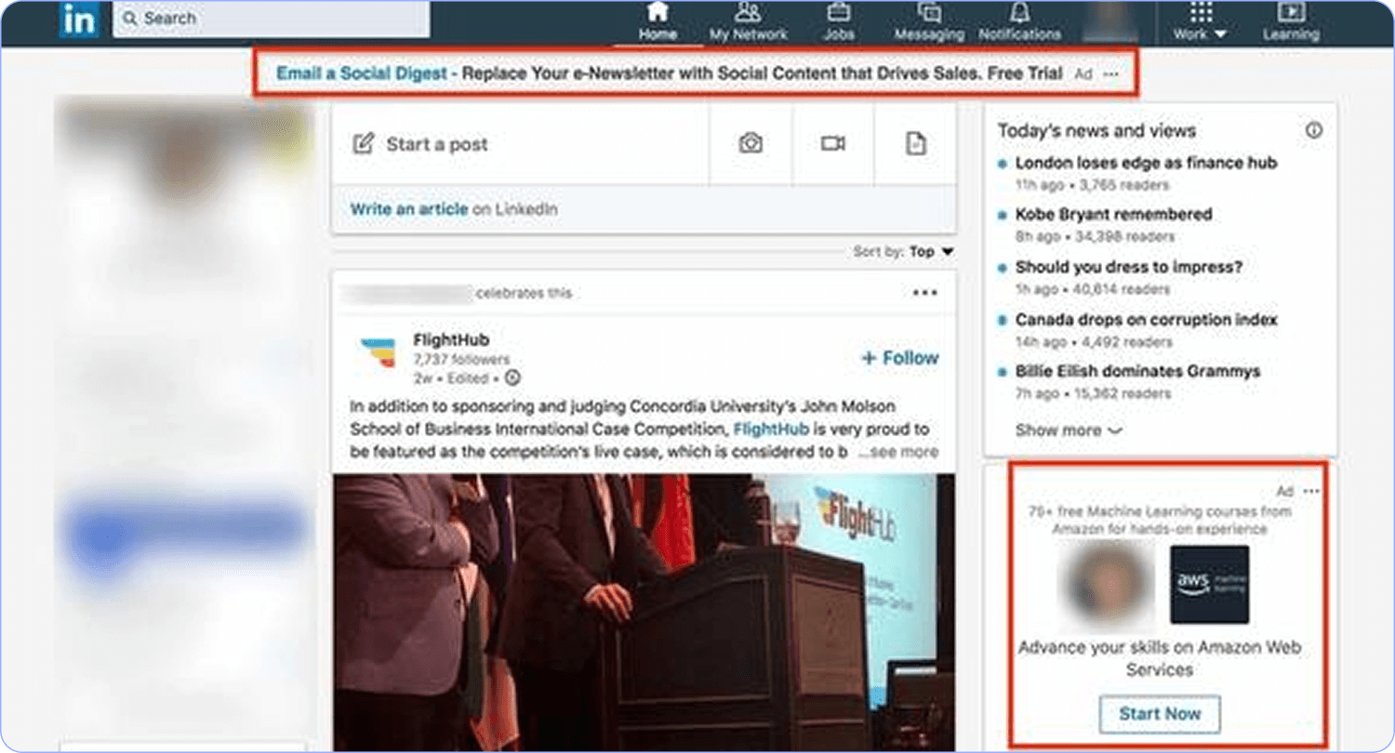Click the document upload icon
The image size is (1395, 753).
pos(916,143)
